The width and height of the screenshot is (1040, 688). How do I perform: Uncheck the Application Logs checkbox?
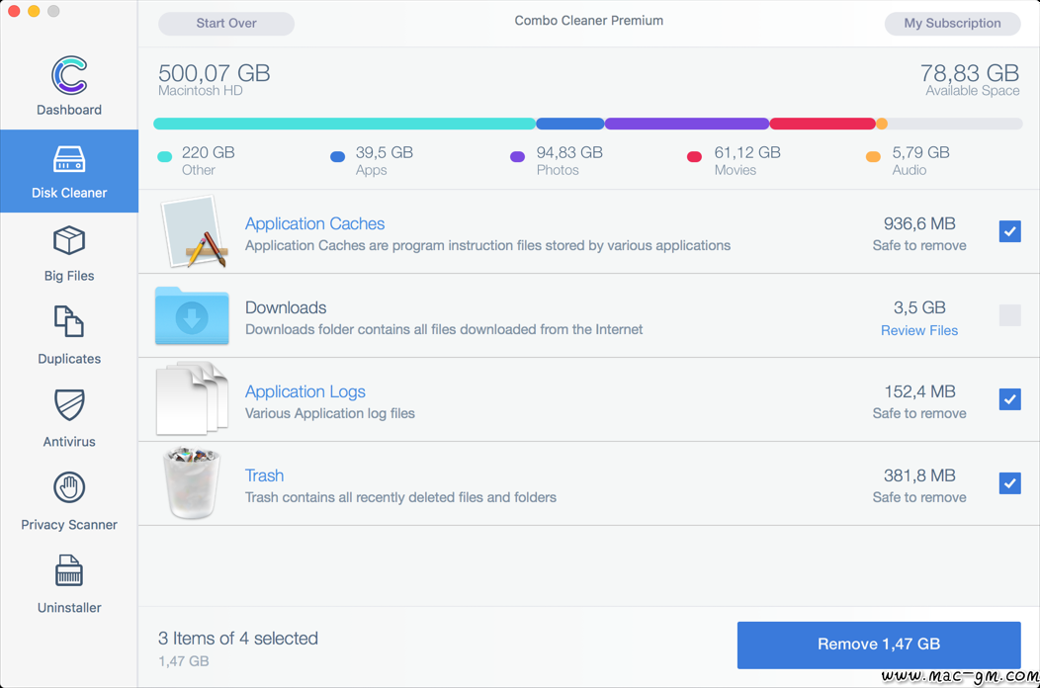(1009, 399)
